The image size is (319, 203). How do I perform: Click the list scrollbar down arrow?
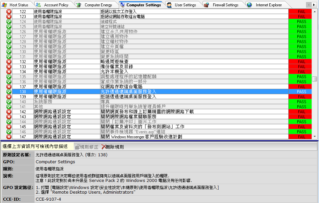pyautogui.click(x=314, y=137)
